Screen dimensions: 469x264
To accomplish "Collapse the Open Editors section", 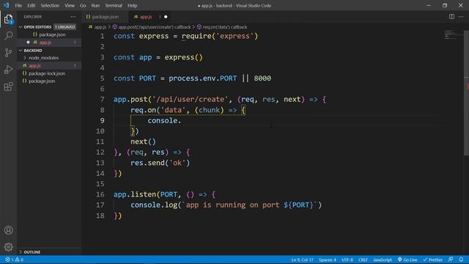I will 37,27.
